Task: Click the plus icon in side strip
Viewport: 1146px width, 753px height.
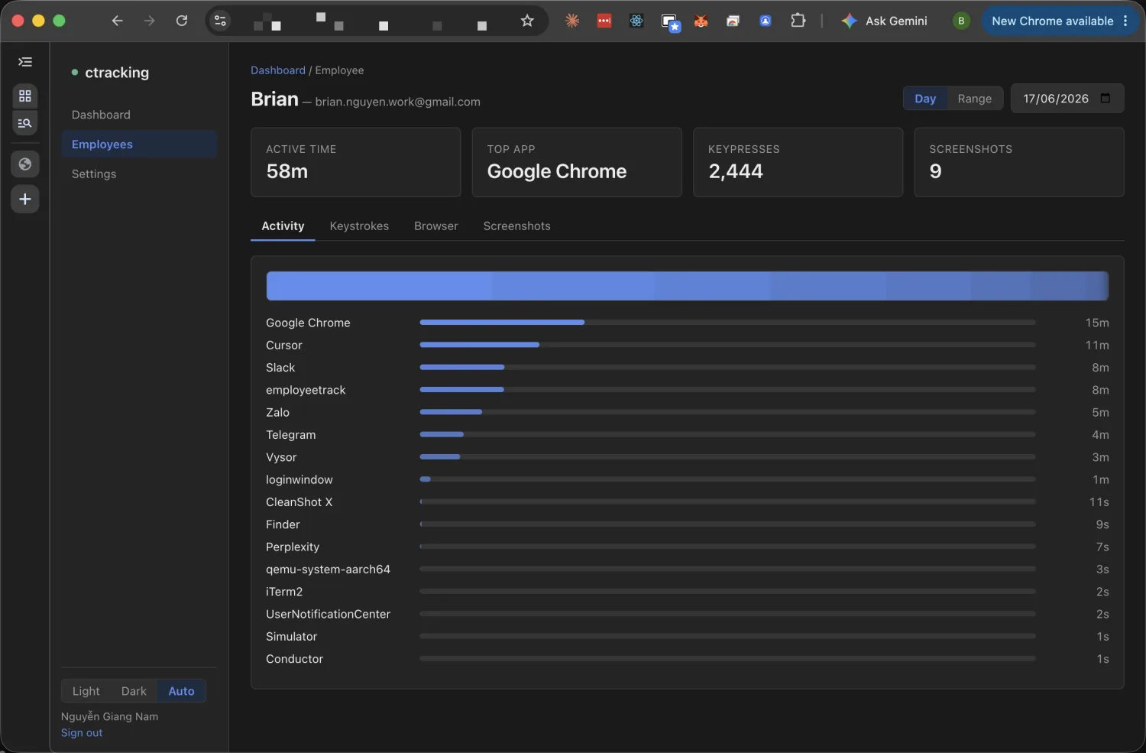Action: [25, 200]
